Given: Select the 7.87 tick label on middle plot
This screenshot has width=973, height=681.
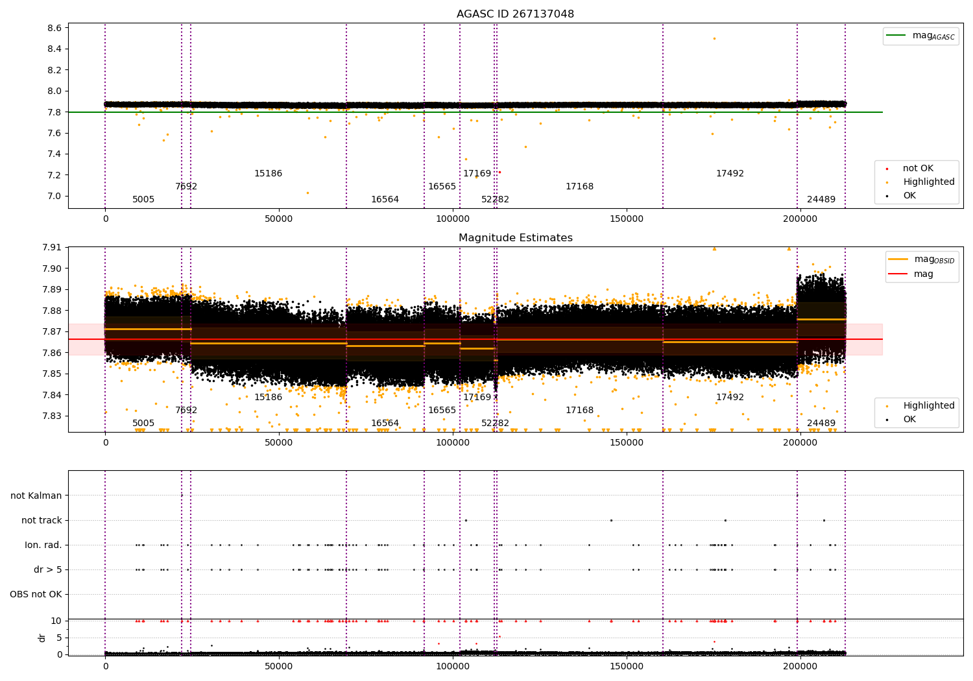Looking at the screenshot, I should pos(52,331).
